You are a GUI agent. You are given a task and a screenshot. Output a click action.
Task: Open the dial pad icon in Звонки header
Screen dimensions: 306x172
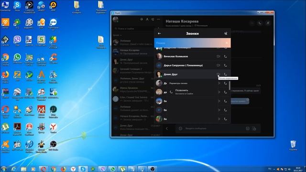point(226,33)
